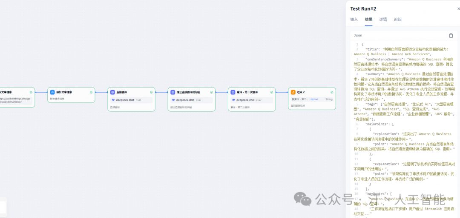Copy the Json result to clipboard

451,36
